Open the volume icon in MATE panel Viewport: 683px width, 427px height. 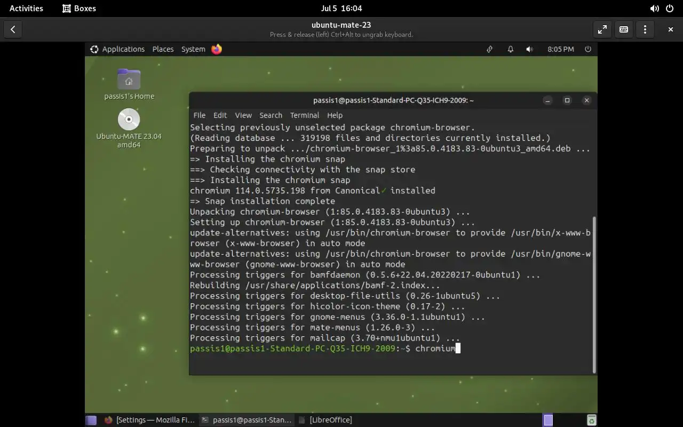[x=529, y=49]
